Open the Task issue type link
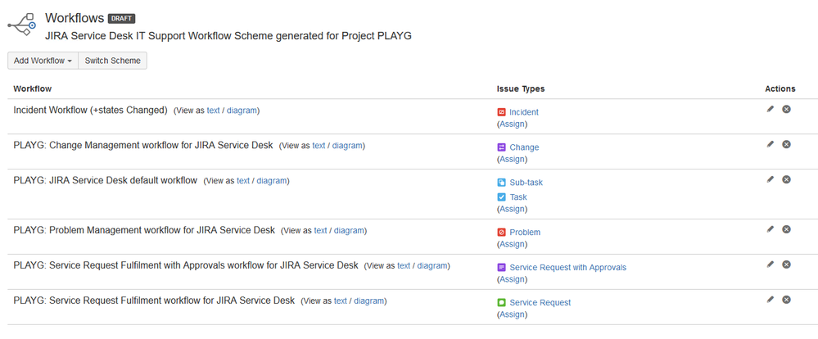Image resolution: width=818 pixels, height=339 pixels. [518, 197]
